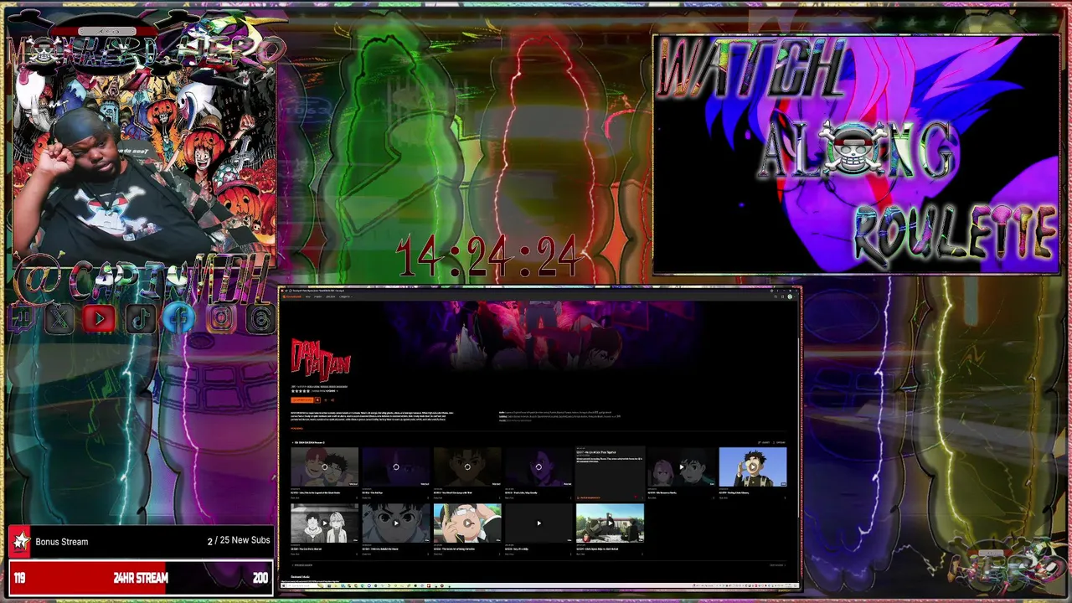Open the Options menu for the episode list
The width and height of the screenshot is (1072, 603).
tap(779, 442)
